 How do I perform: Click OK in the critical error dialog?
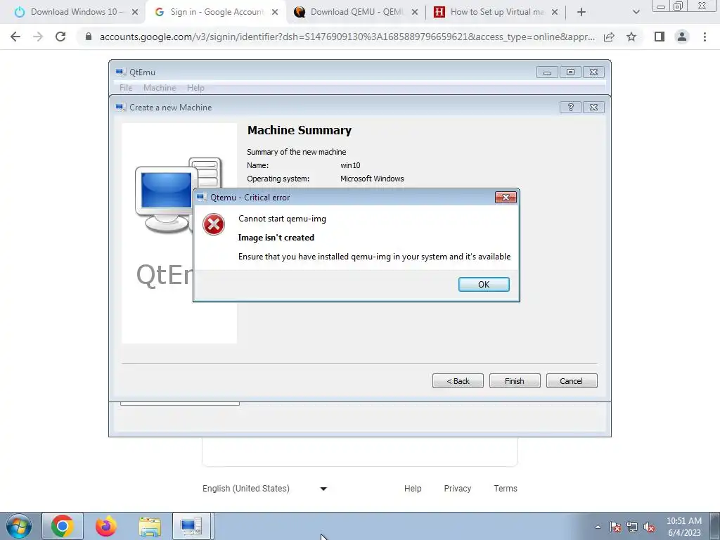click(x=484, y=284)
